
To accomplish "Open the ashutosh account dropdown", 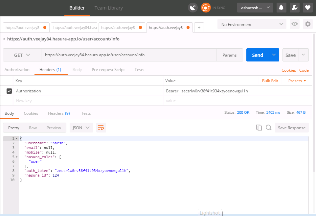I will point(255,8).
